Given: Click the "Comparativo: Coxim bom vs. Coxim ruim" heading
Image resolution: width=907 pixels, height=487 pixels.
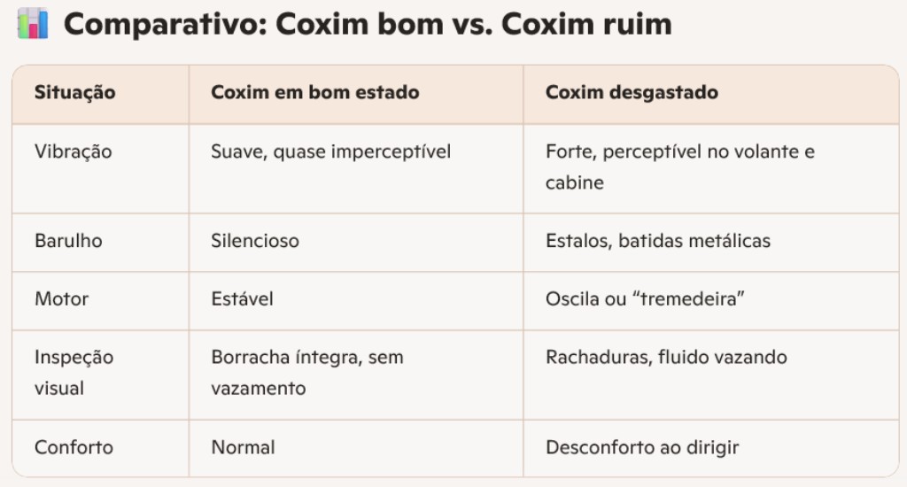Looking at the screenshot, I should tap(368, 25).
